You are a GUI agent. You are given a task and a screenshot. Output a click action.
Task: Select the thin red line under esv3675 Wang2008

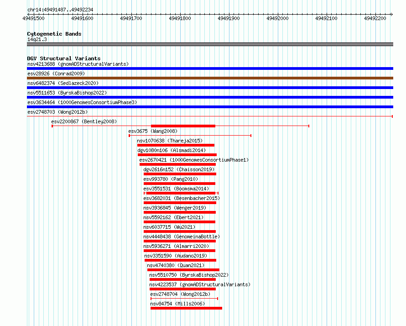190,135
